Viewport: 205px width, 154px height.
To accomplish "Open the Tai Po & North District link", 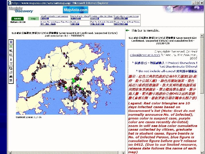I will pyautogui.click(x=102, y=22).
